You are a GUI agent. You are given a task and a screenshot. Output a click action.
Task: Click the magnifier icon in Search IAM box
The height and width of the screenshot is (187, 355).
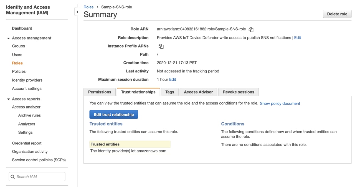pos(12,176)
